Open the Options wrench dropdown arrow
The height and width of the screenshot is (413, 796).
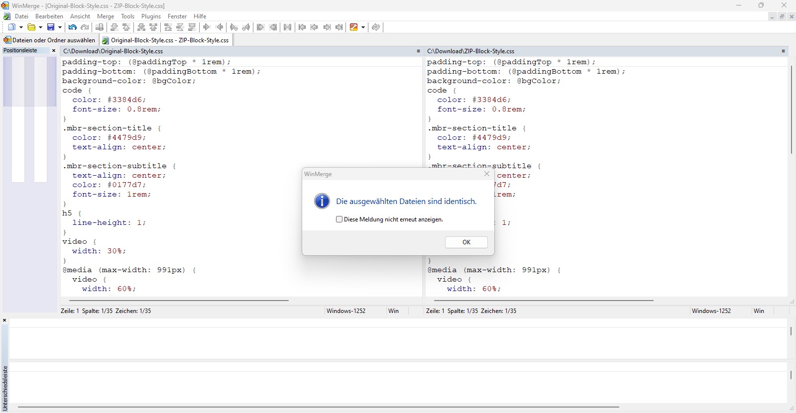click(363, 27)
